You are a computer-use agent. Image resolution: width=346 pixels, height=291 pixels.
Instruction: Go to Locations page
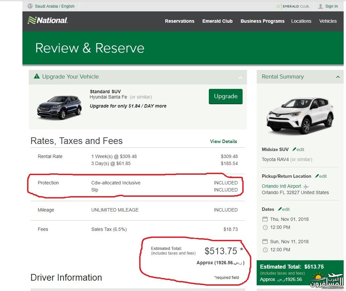301,21
